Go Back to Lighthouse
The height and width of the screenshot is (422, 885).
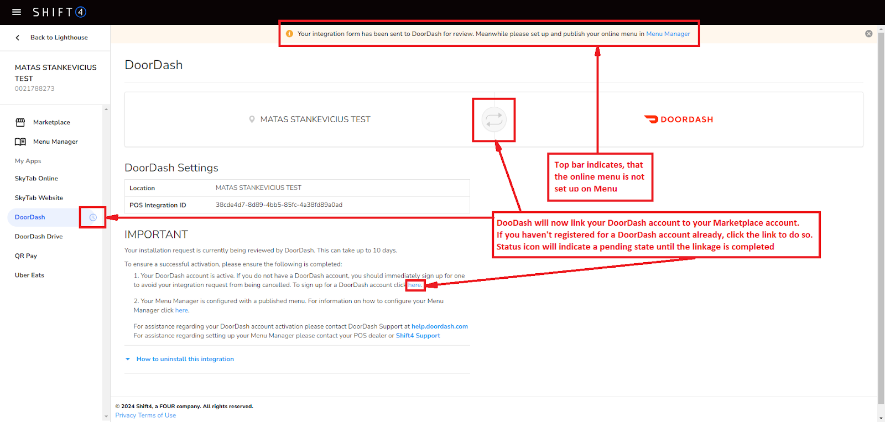click(59, 38)
